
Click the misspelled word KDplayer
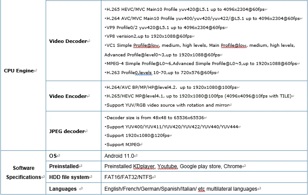point(144,166)
